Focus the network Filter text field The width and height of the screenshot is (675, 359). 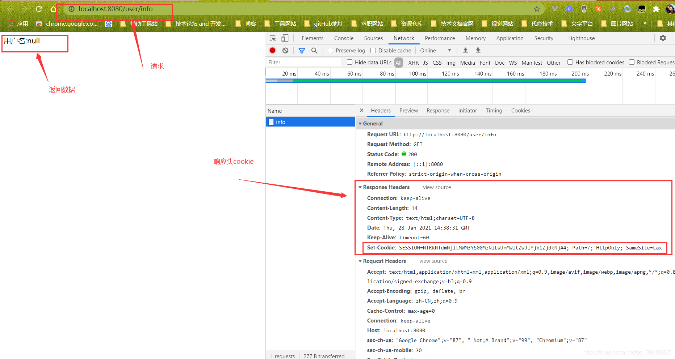[x=303, y=62]
